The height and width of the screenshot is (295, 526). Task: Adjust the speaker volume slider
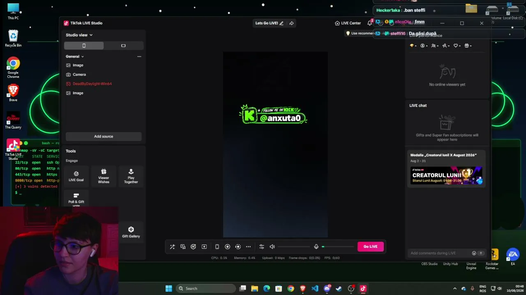coord(293,247)
